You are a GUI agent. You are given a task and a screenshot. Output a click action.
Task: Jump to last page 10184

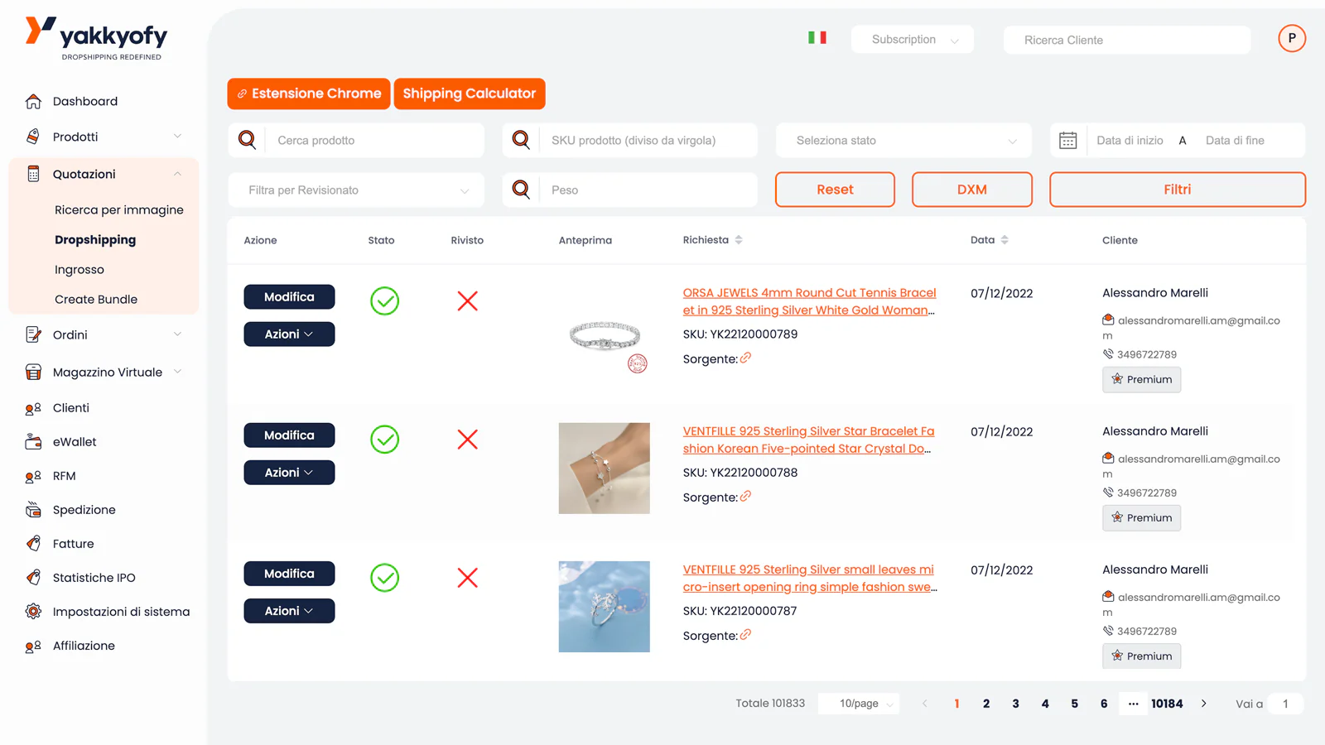tap(1167, 704)
